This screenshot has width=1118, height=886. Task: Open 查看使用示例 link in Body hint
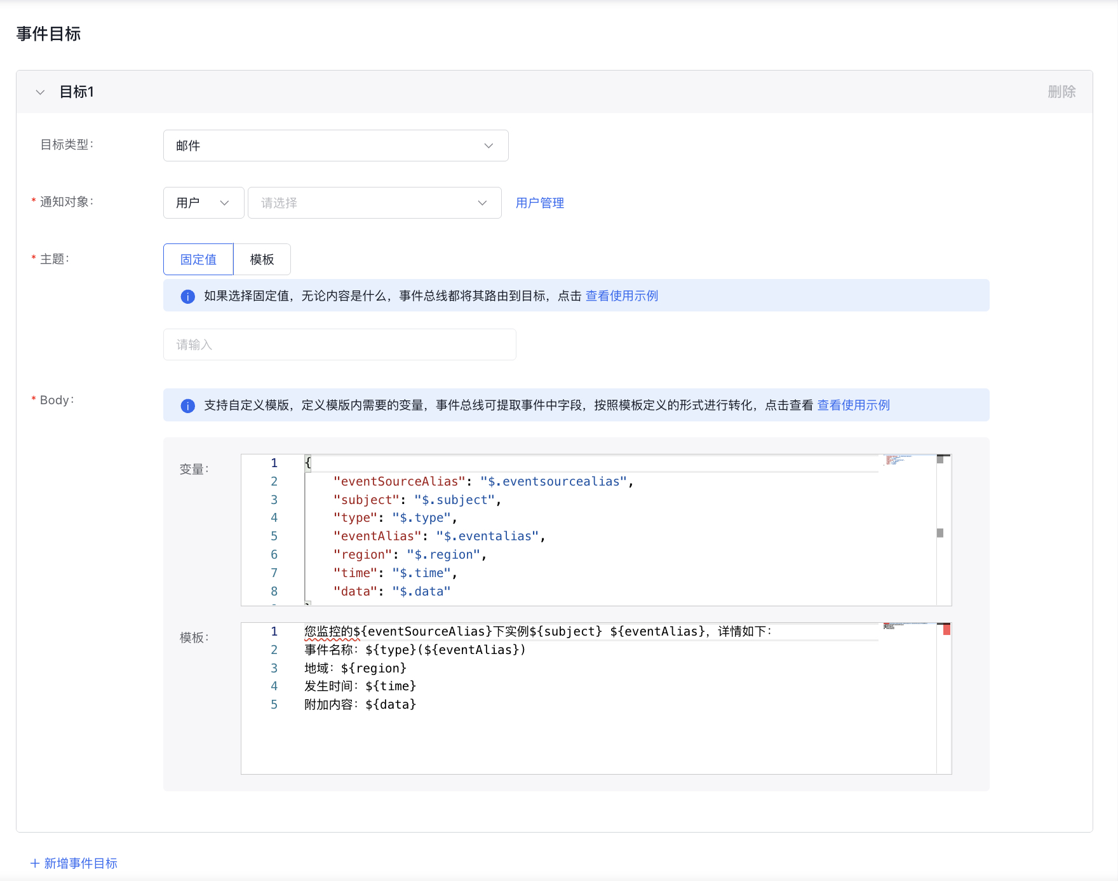point(852,406)
